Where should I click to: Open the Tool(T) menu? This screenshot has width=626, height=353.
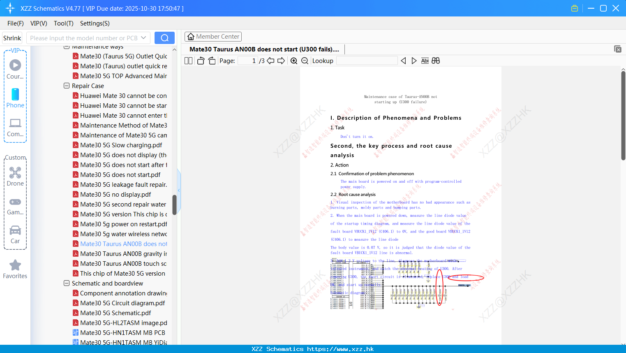[x=64, y=23]
